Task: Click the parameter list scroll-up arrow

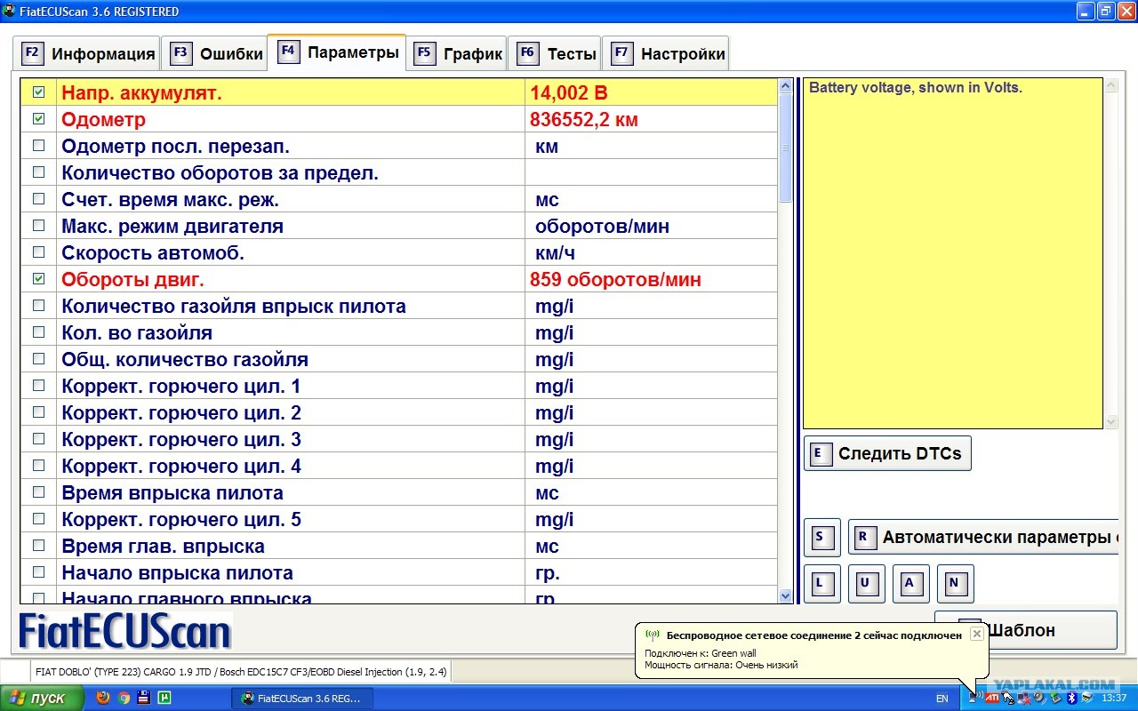Action: [785, 86]
